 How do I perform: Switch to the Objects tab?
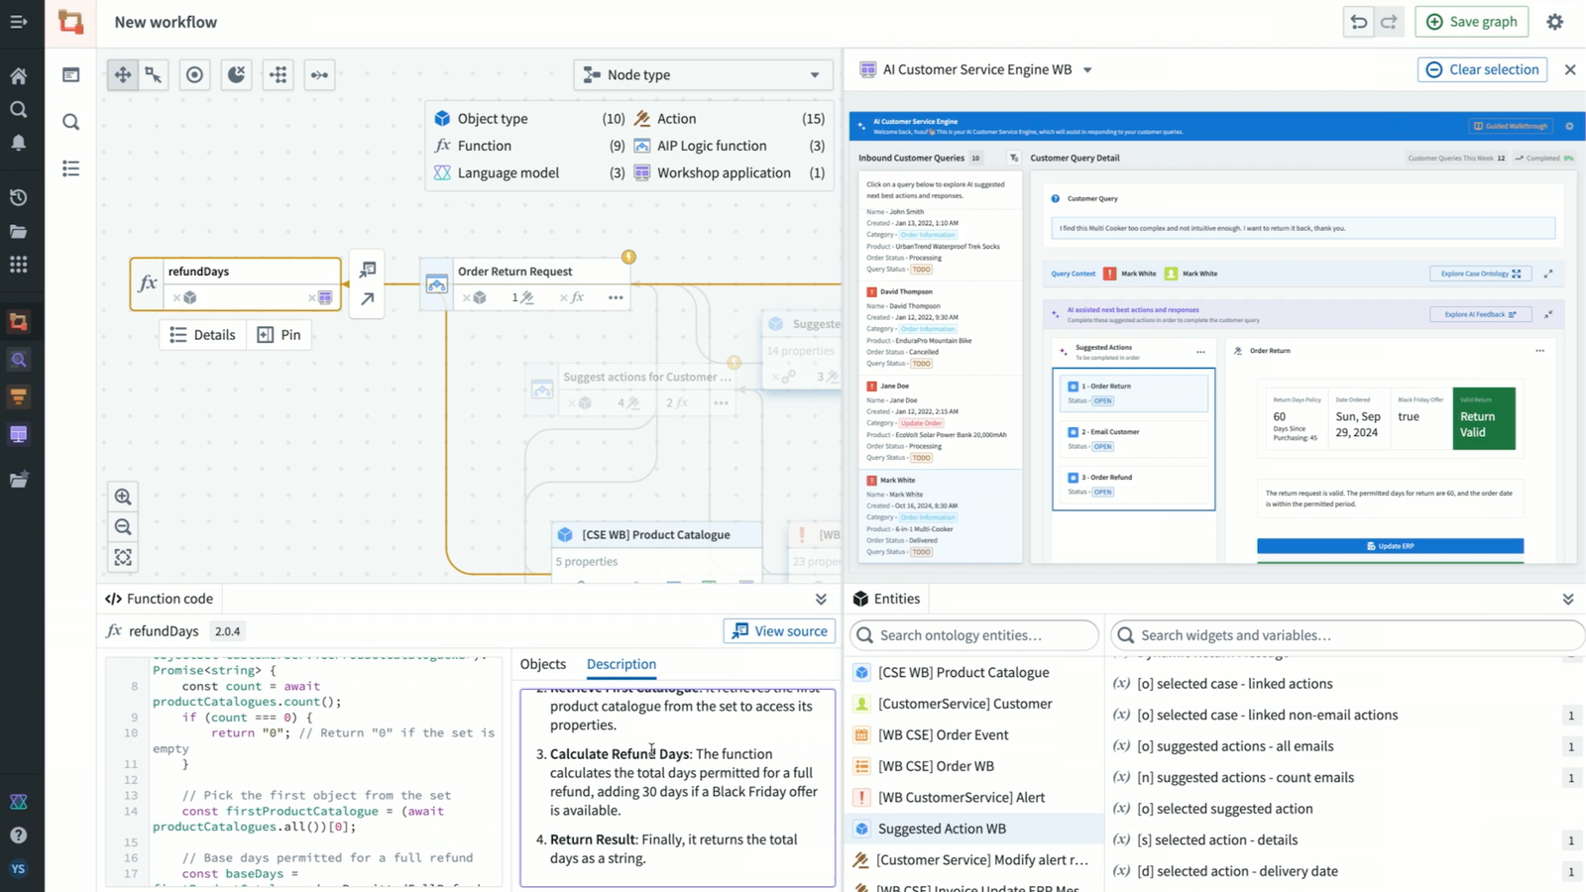[543, 664]
